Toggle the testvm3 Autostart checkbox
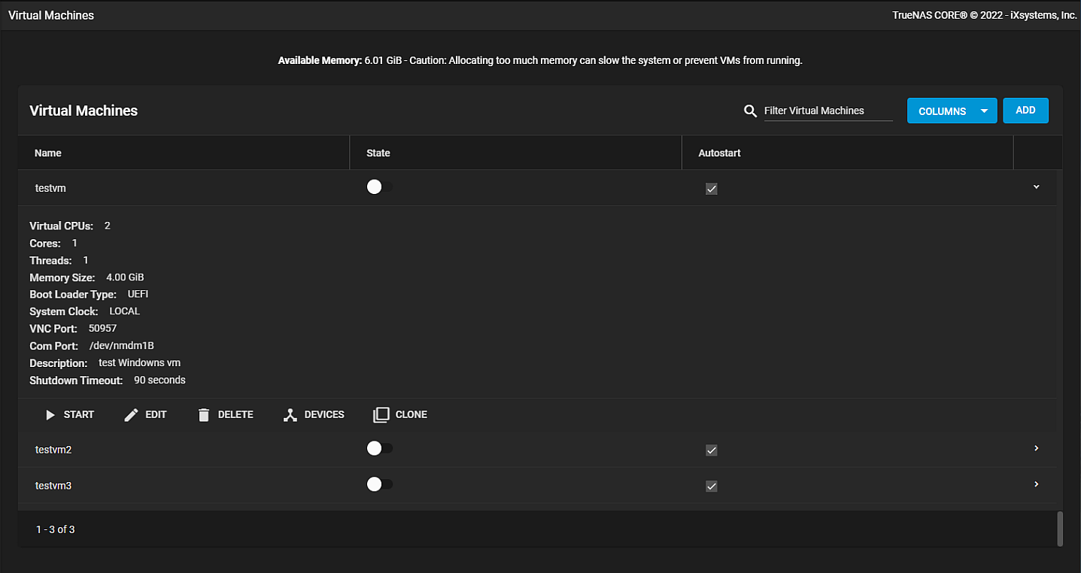1081x573 pixels. point(712,487)
